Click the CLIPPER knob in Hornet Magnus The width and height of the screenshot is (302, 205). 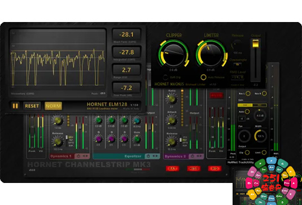[173, 55]
